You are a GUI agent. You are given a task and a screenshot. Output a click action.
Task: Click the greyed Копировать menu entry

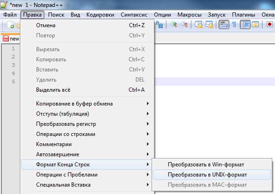click(87, 59)
